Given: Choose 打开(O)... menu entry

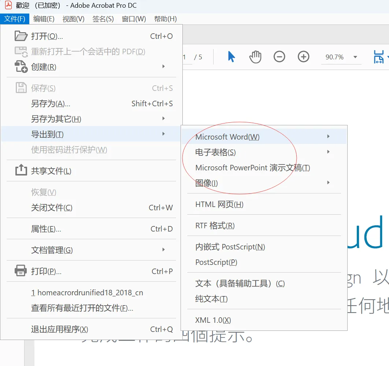Looking at the screenshot, I should [91, 36].
